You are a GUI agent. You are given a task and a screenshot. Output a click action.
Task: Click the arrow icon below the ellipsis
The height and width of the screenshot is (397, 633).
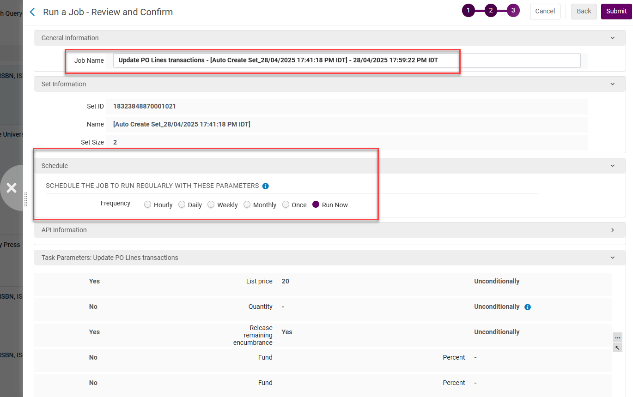pyautogui.click(x=617, y=348)
